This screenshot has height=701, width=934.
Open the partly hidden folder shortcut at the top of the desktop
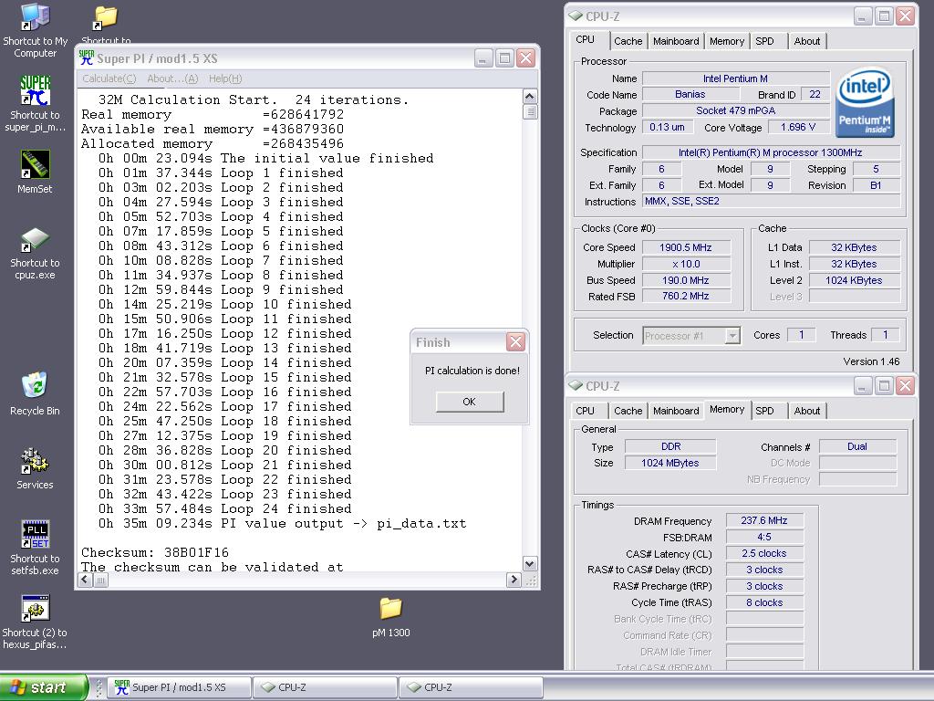(106, 19)
